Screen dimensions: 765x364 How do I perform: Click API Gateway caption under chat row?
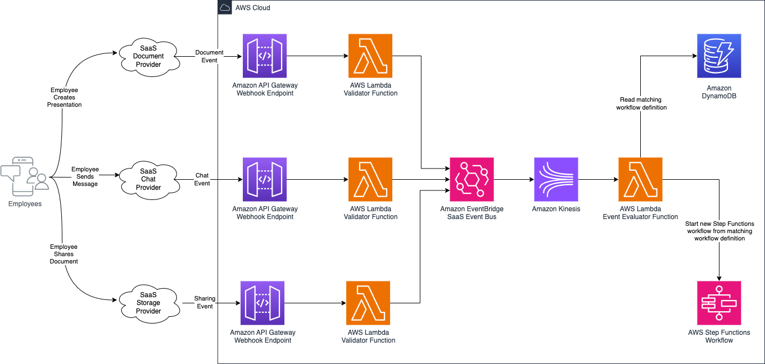(265, 213)
